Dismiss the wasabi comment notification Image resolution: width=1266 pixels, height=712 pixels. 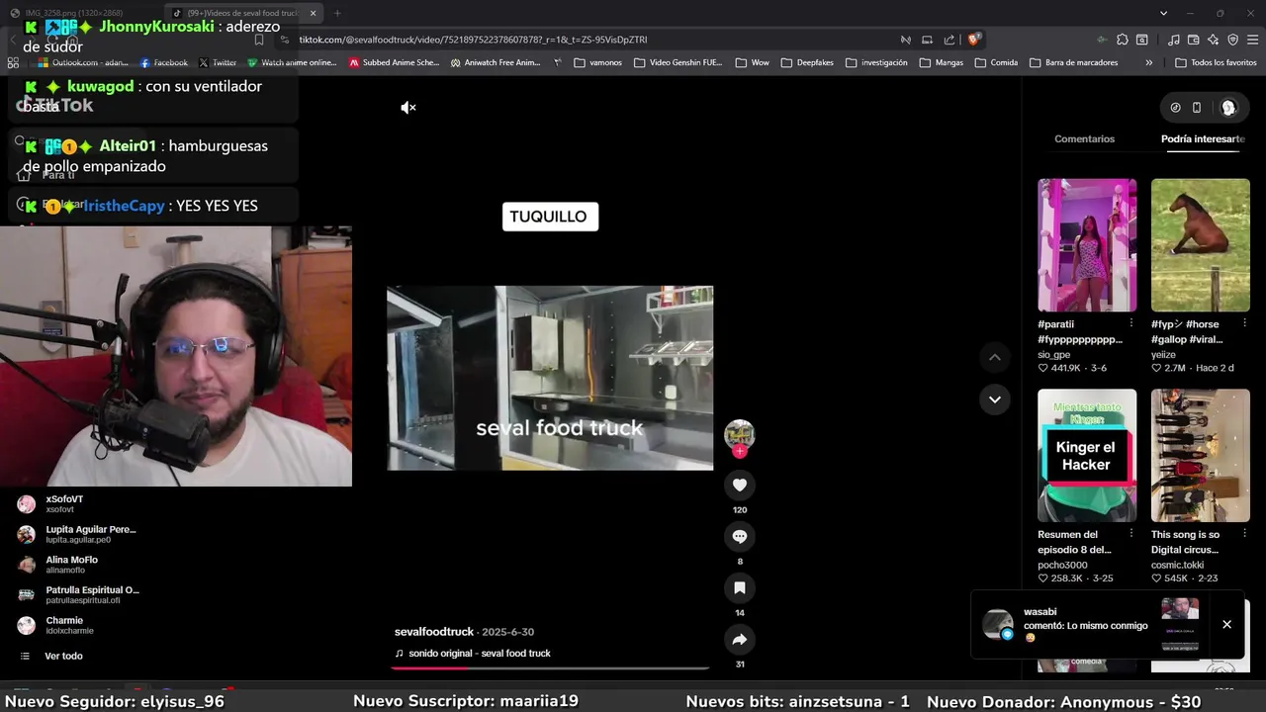coord(1226,624)
